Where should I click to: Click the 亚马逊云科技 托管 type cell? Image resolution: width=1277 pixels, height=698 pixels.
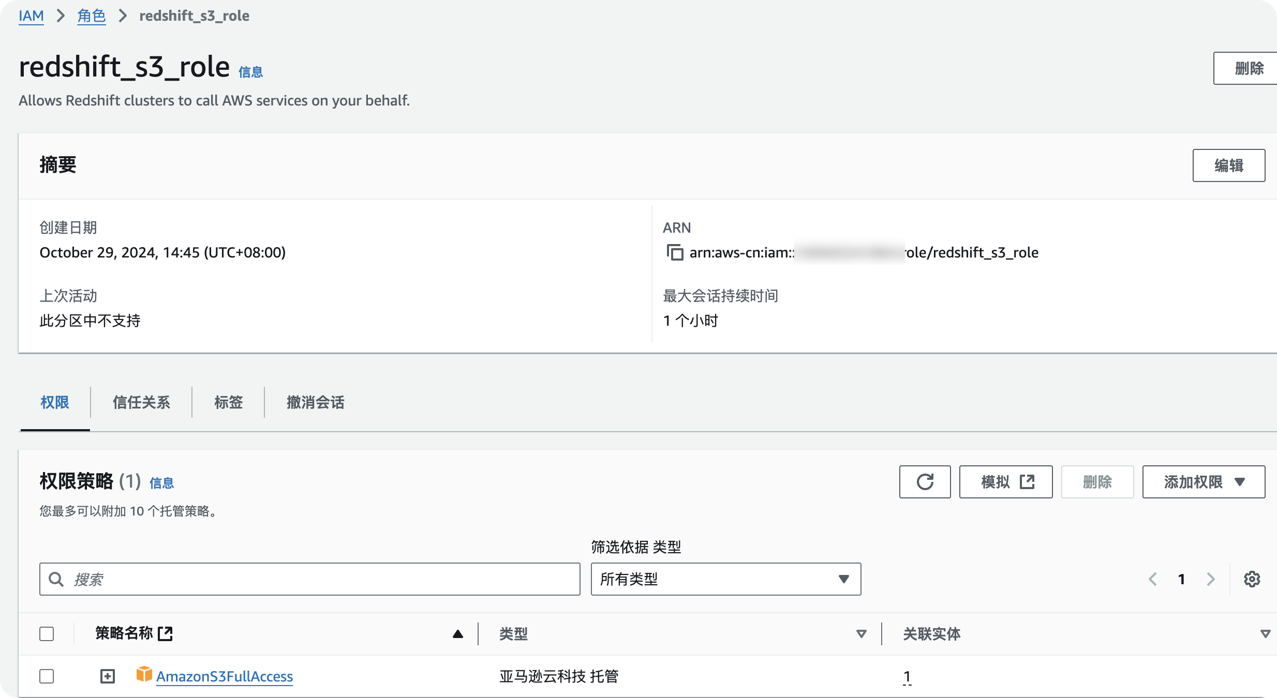559,676
